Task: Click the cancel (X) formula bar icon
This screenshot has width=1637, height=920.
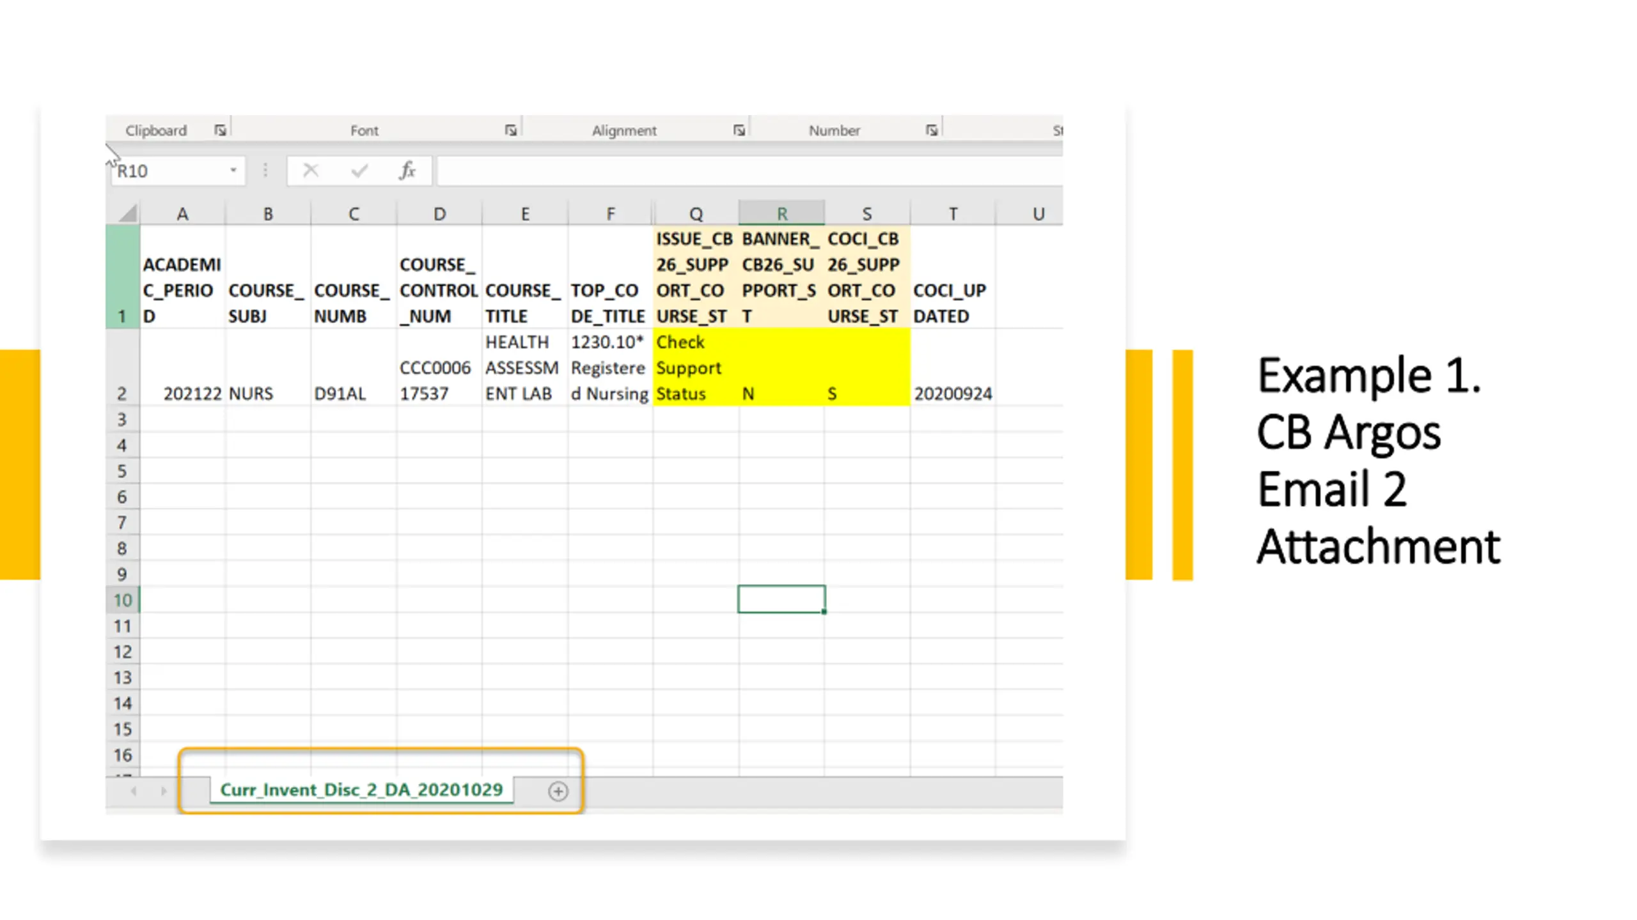Action: 311,171
